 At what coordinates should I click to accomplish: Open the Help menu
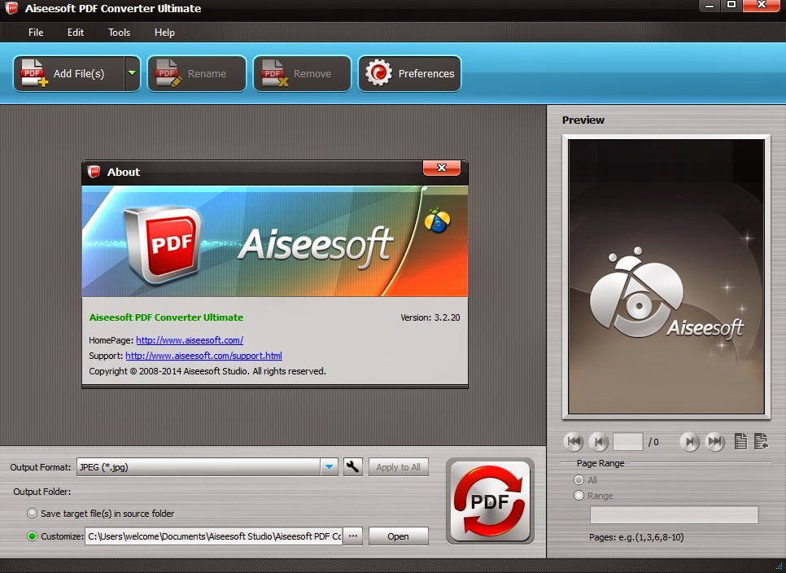(164, 32)
